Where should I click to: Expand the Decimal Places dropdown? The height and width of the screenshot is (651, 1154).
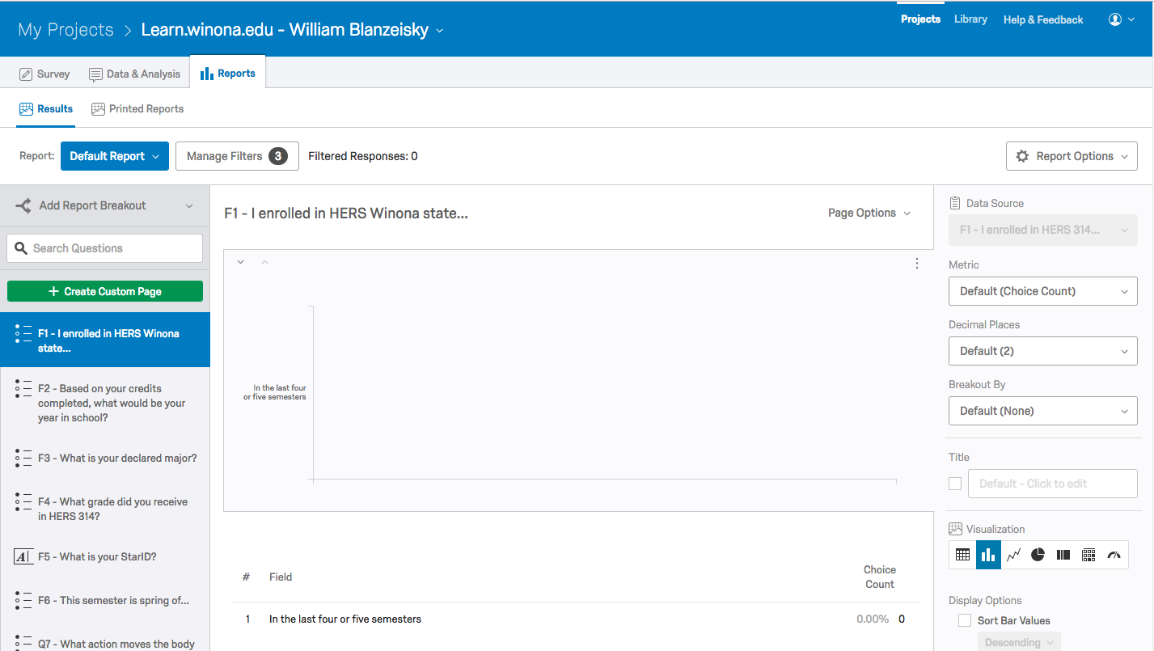1042,351
